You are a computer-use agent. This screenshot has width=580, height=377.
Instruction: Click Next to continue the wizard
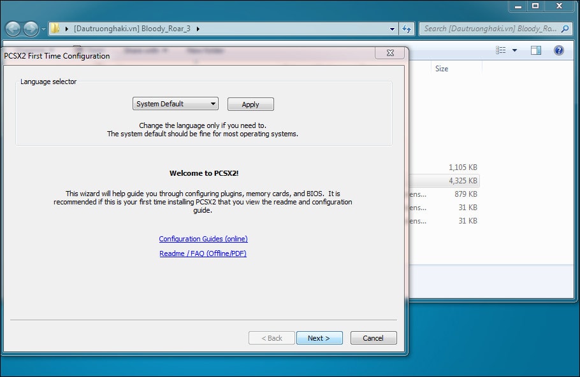[x=319, y=338]
